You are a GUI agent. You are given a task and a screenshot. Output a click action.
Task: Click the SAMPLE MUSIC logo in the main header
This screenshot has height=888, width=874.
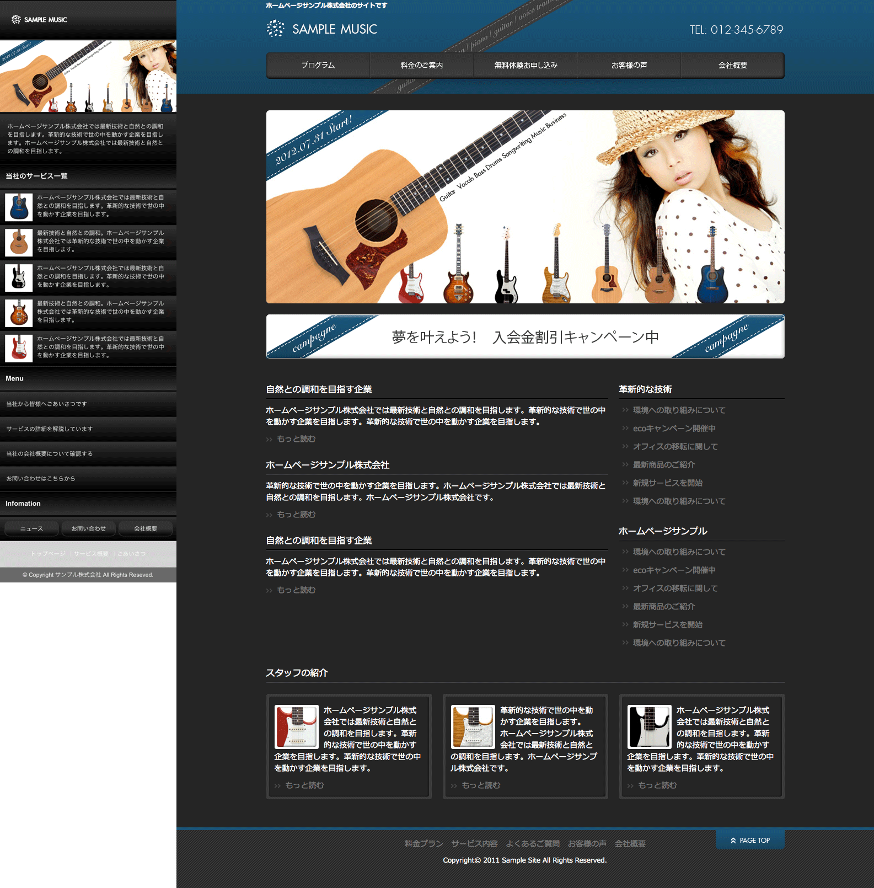point(322,29)
